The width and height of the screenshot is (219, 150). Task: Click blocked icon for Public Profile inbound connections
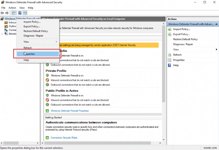(x=47, y=100)
